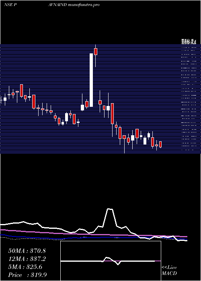Click the 12MA : 337.2 value text
This screenshot has height=281, width=201.
[x=27, y=259]
